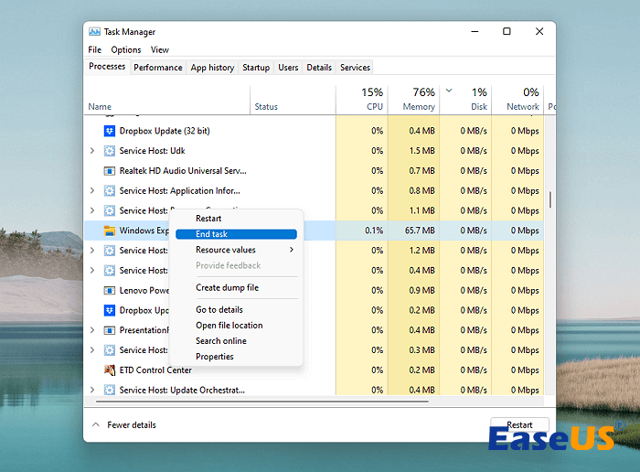Select the Processes tab

coord(107,67)
